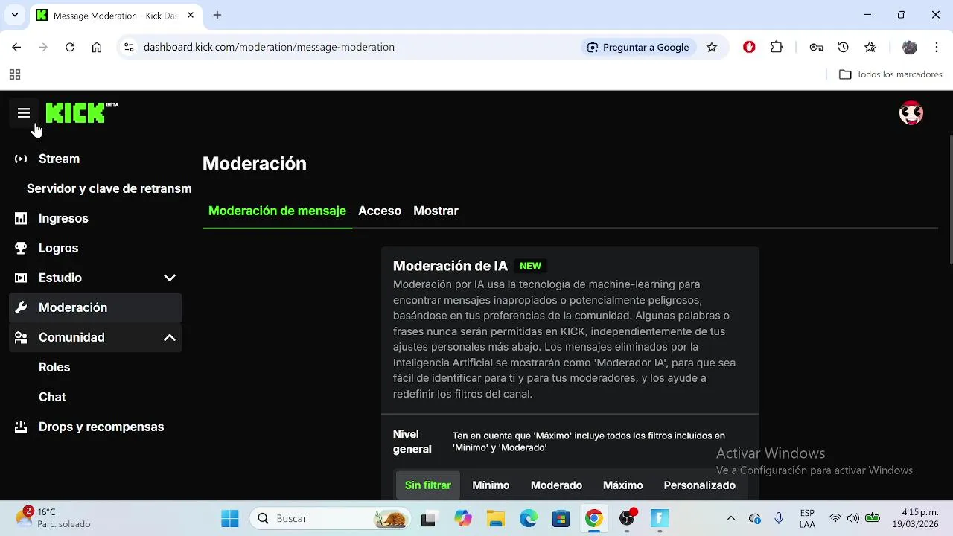
Task: Open File Explorer from taskbar
Action: [x=495, y=518]
